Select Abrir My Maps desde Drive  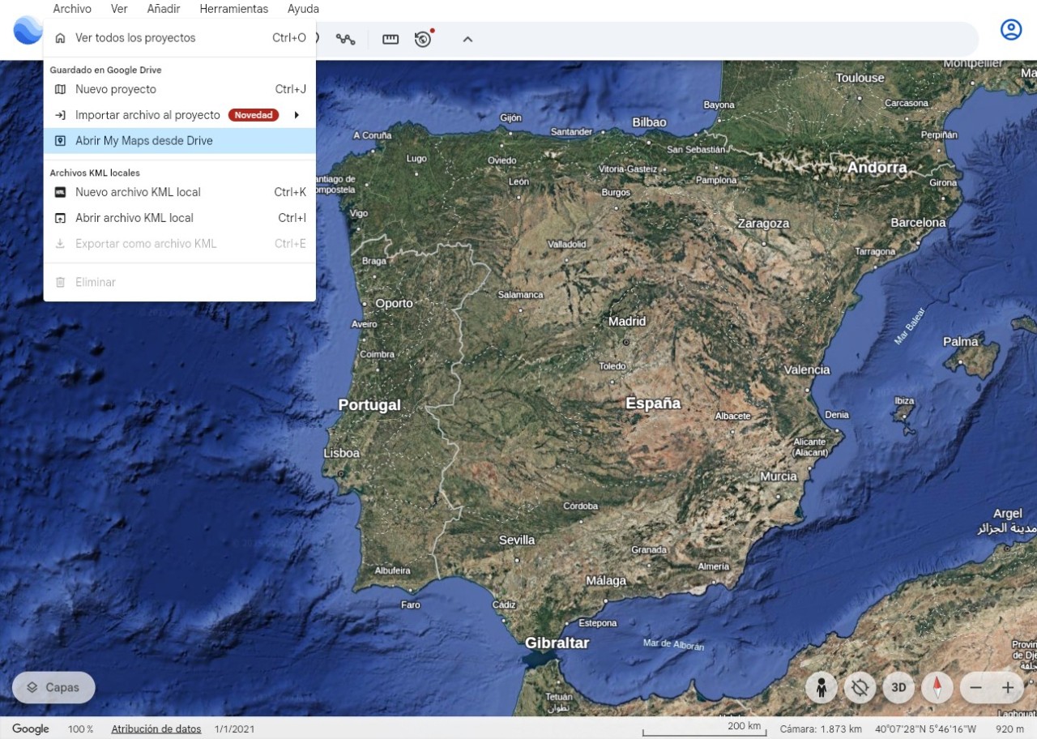pos(144,141)
